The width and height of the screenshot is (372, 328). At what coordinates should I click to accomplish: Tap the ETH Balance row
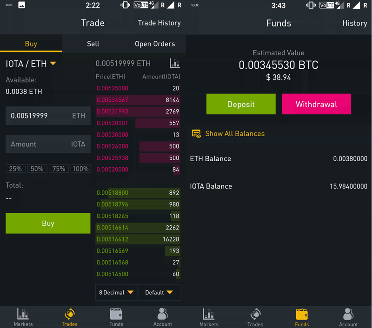pos(279,158)
